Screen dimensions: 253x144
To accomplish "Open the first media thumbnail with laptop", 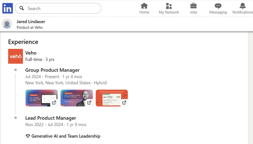I will point(38,98).
